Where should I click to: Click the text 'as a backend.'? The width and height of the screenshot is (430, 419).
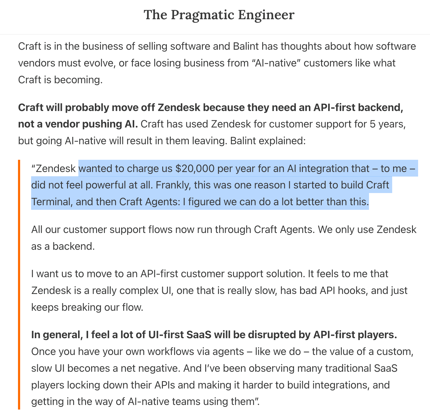pos(63,246)
